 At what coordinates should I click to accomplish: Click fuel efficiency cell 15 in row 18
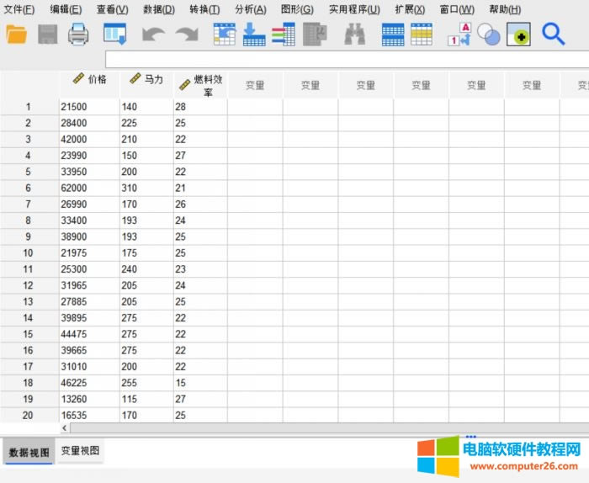[200, 383]
